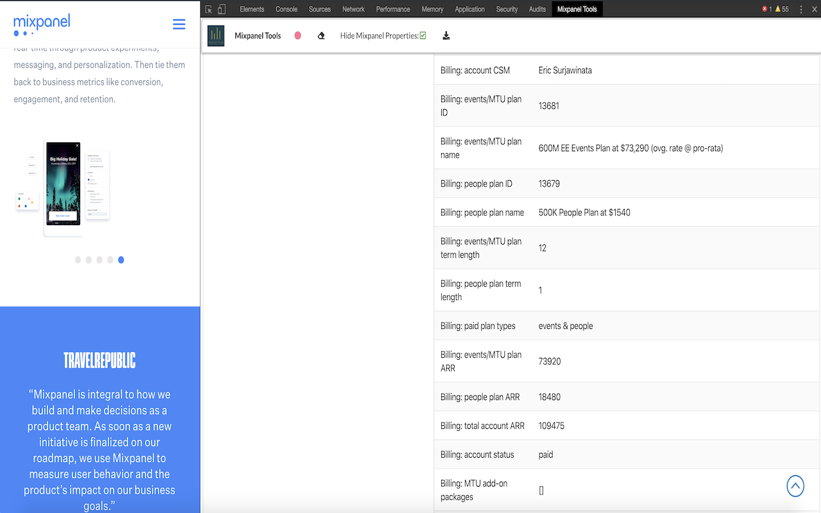Click the people plan ID value 13679
Screen dimensions: 821x513
click(549, 183)
